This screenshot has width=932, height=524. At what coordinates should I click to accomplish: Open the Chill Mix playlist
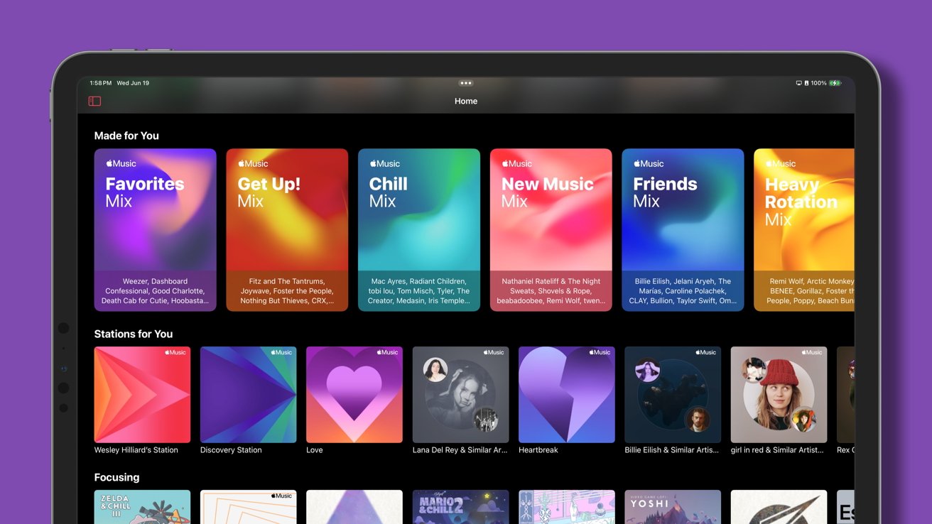[419, 230]
